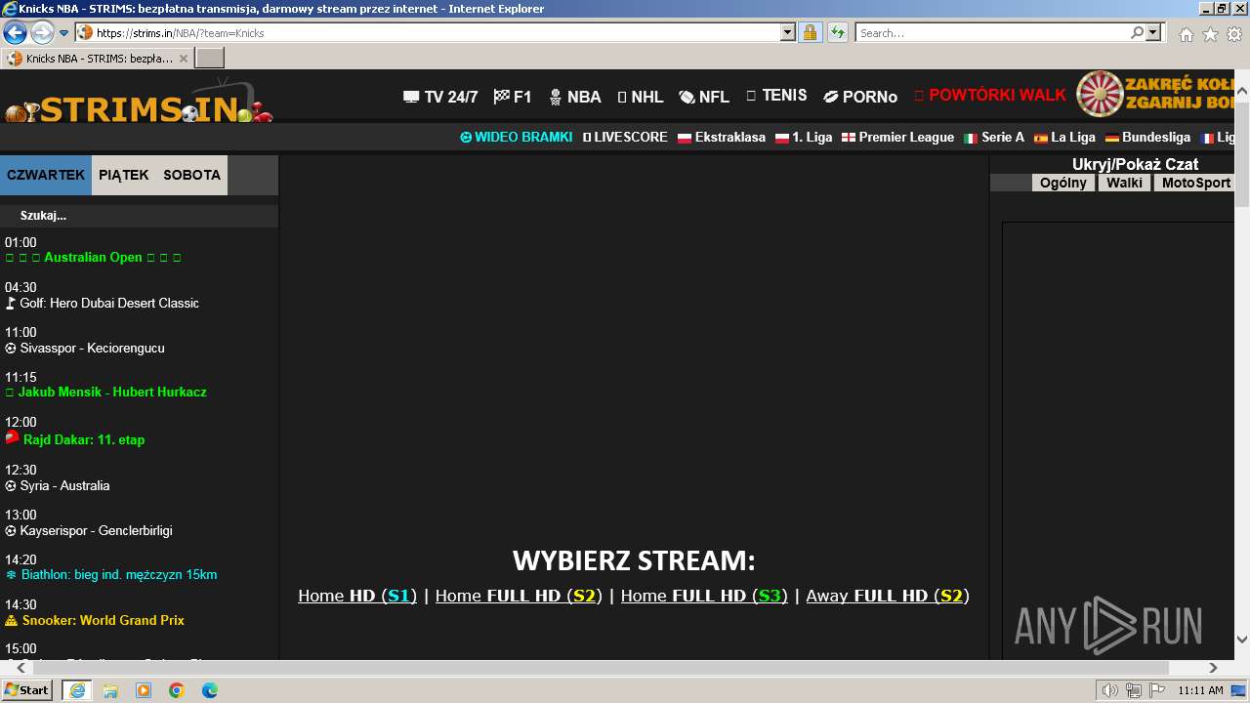Open the Australian Open event
The image size is (1250, 703).
(93, 258)
